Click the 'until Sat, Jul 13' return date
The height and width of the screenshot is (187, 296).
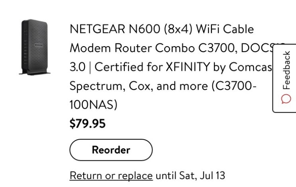(190, 175)
